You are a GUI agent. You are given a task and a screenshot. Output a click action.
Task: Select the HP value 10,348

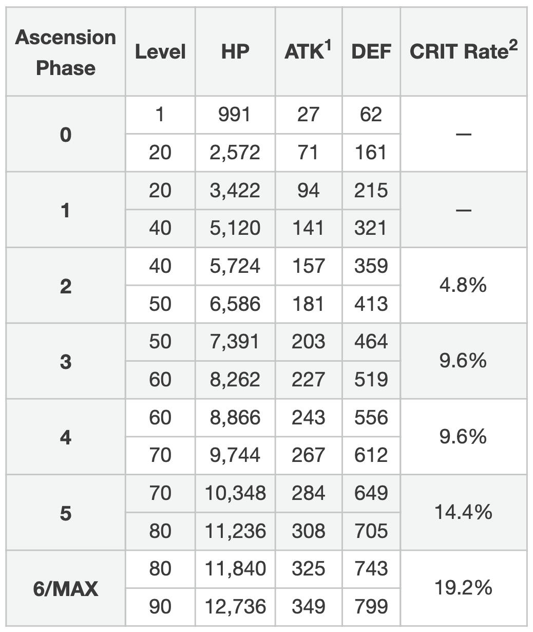point(235,493)
